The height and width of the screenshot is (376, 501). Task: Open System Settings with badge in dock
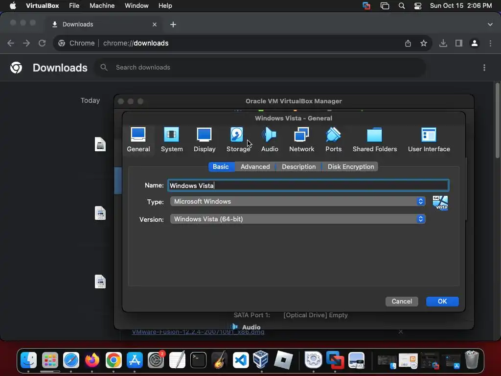[156, 360]
